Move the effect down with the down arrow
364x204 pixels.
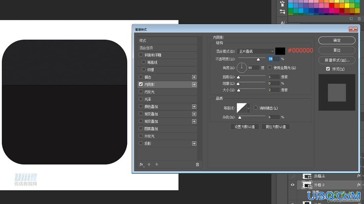pyautogui.click(x=157, y=164)
